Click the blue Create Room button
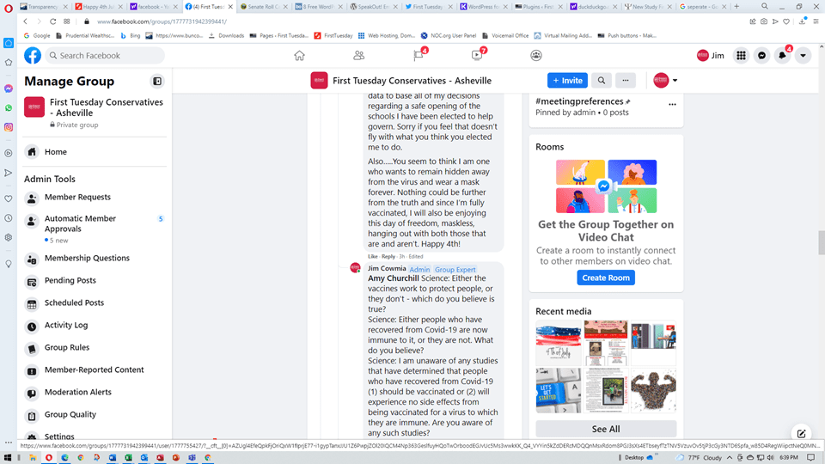This screenshot has width=825, height=464. coord(606,278)
